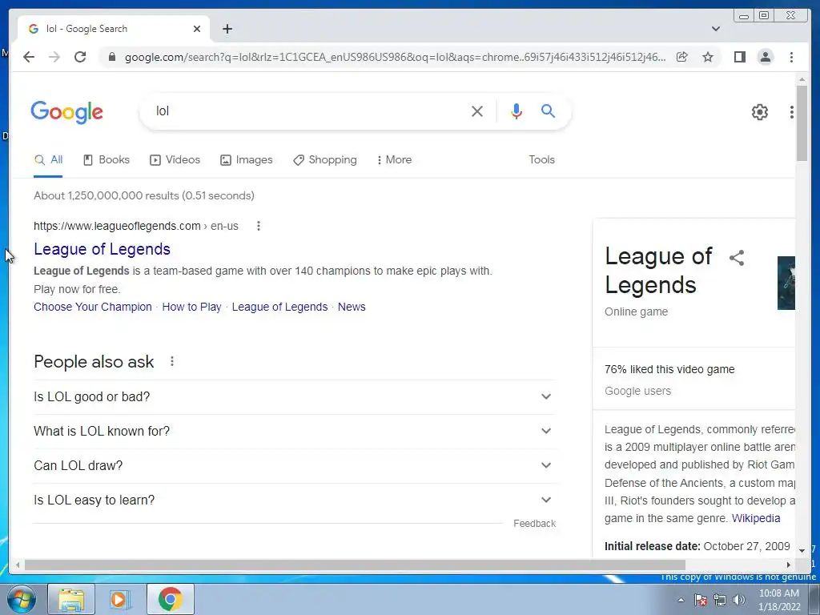Open the News sitelink

coord(352,307)
